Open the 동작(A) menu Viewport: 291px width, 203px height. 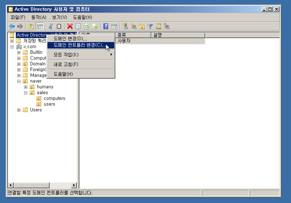click(38, 18)
